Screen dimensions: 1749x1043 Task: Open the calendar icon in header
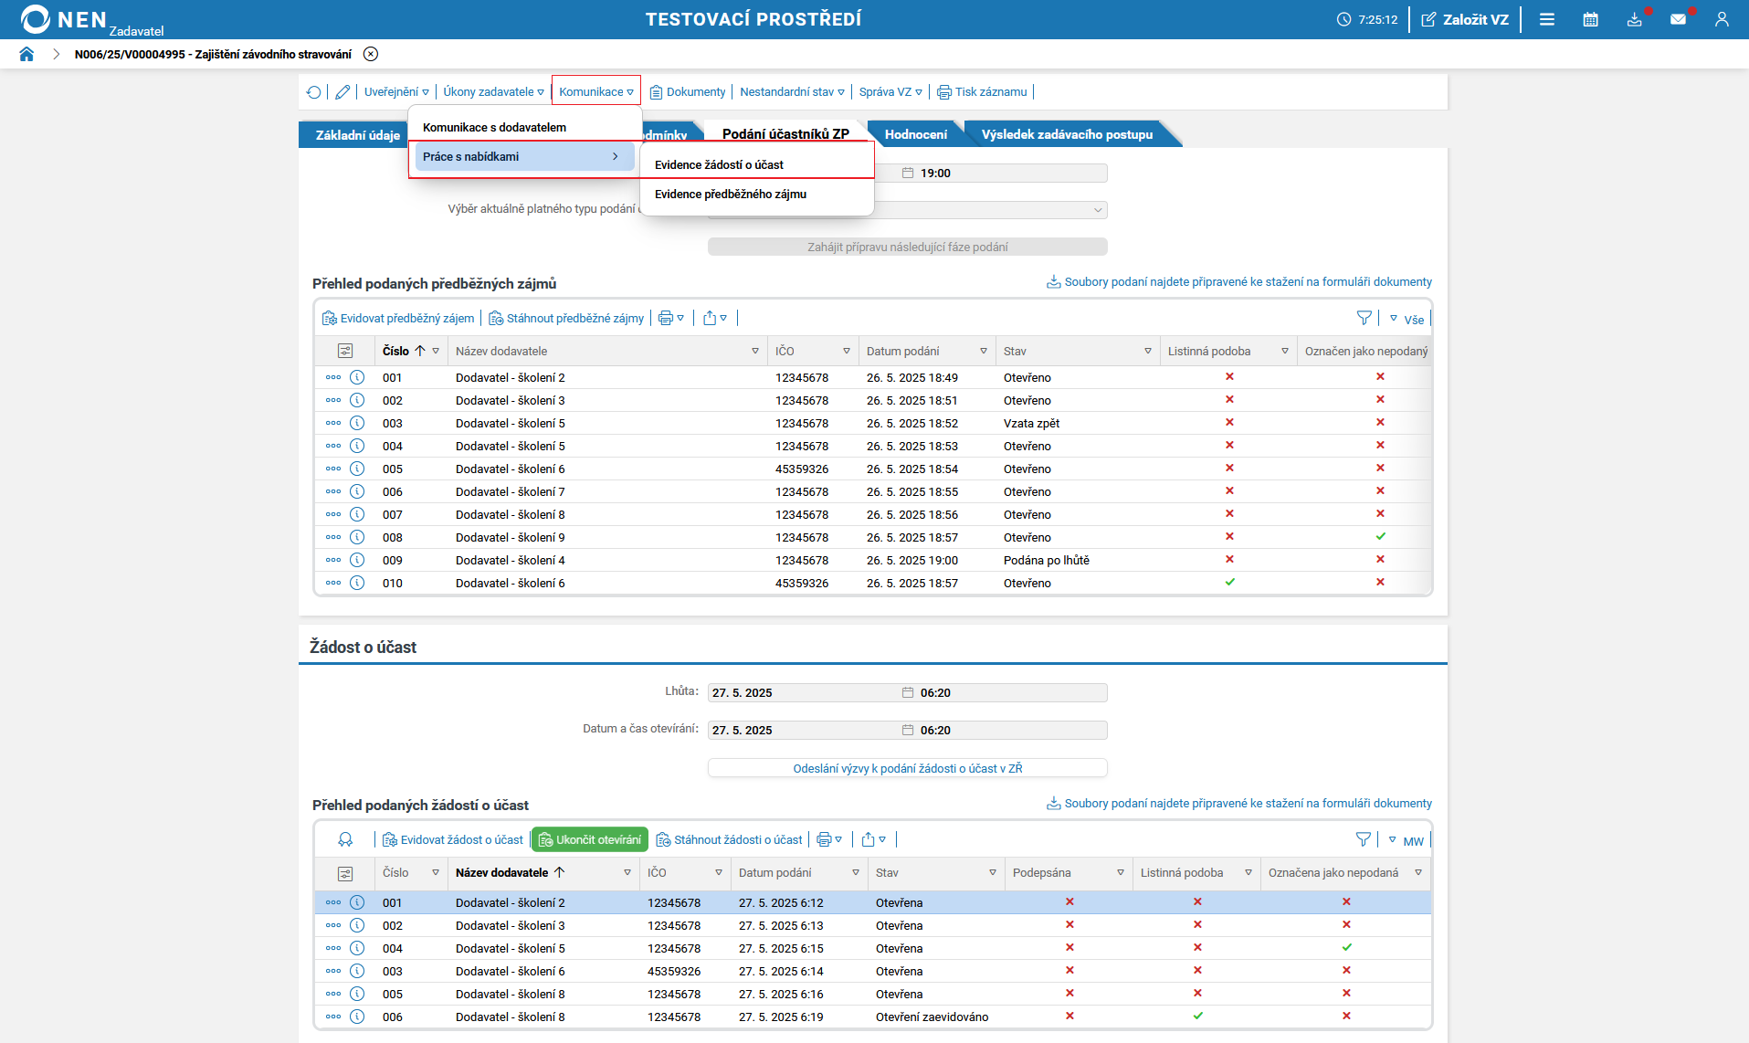pyautogui.click(x=1590, y=19)
